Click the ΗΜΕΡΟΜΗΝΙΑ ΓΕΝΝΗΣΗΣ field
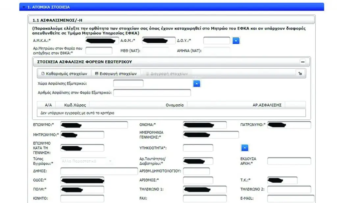The width and height of the screenshot is (337, 203). pos(211,135)
